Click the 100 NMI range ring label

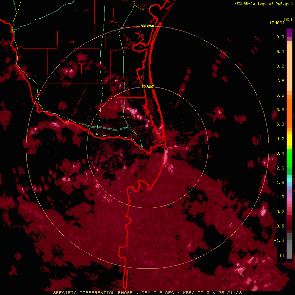(x=147, y=26)
